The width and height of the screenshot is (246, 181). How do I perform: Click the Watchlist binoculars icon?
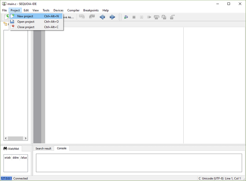5,148
